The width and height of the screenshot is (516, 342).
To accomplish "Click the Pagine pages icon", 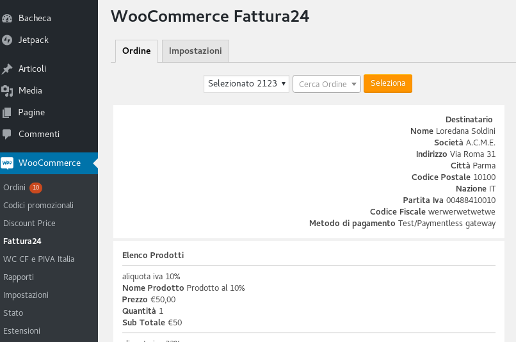I will [7, 113].
